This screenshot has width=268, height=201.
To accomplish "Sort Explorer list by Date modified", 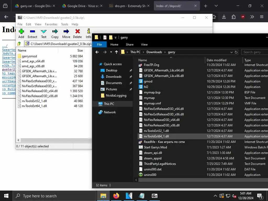I will 216,60.
